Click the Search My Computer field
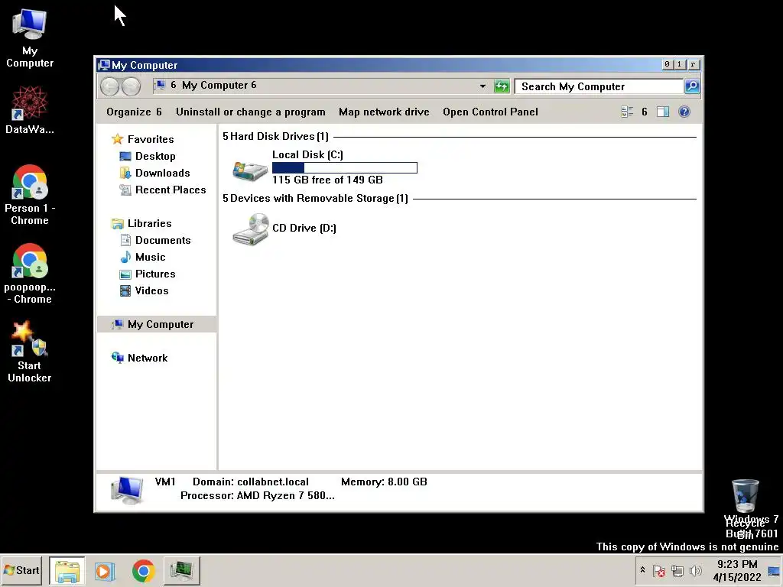 [x=599, y=86]
